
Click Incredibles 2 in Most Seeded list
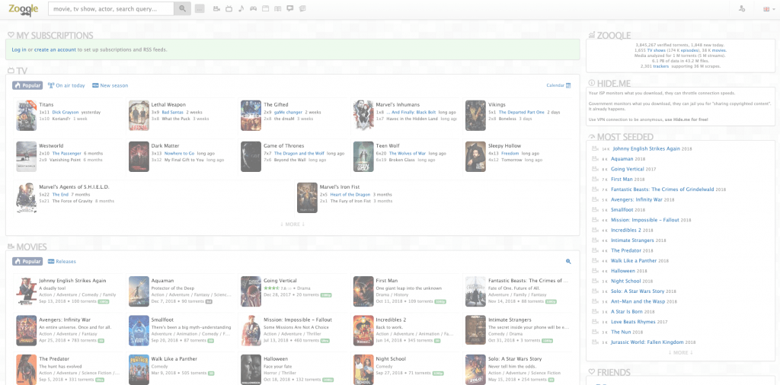click(x=626, y=231)
